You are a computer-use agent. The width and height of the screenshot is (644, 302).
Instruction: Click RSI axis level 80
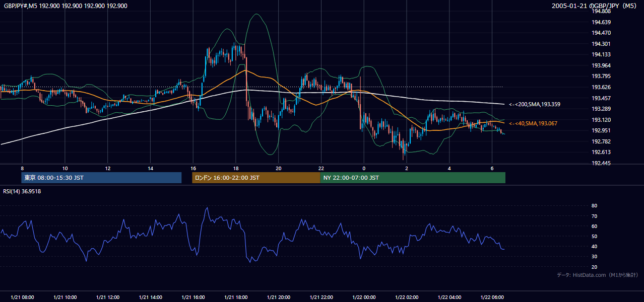point(594,206)
